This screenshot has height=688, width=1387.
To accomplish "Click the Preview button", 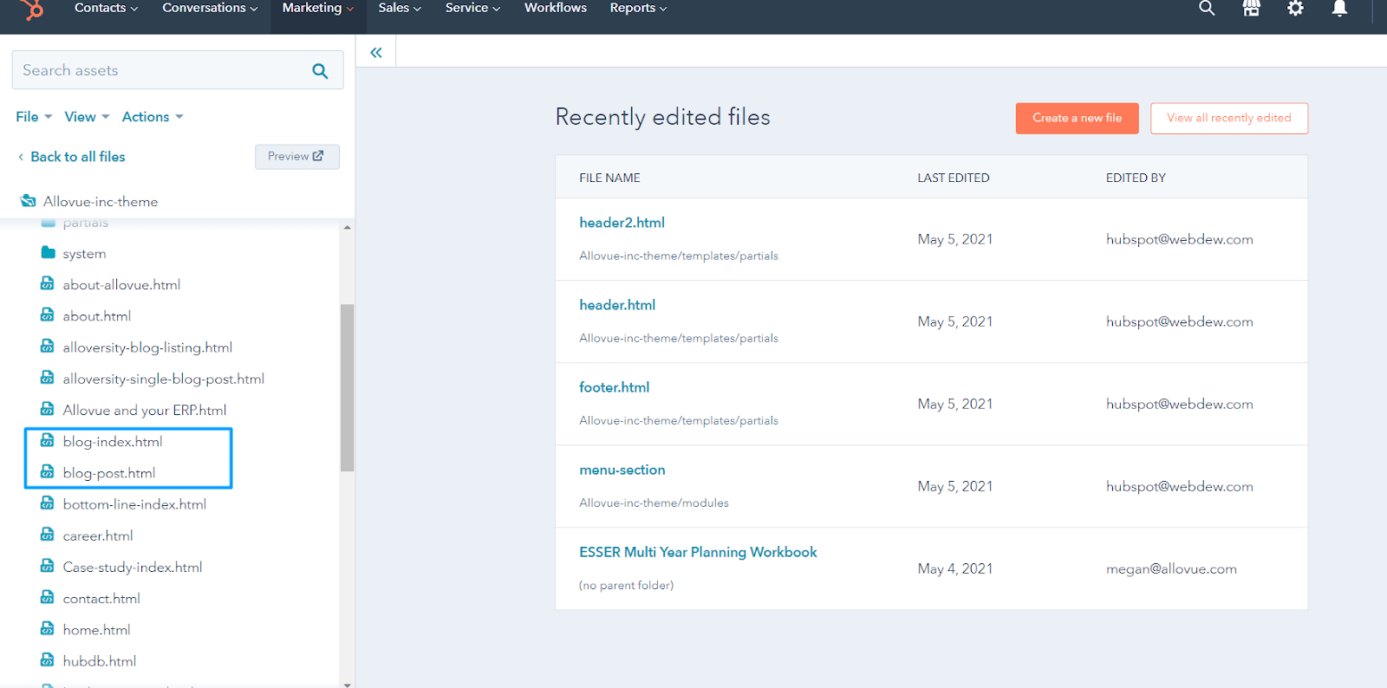I will click(296, 156).
